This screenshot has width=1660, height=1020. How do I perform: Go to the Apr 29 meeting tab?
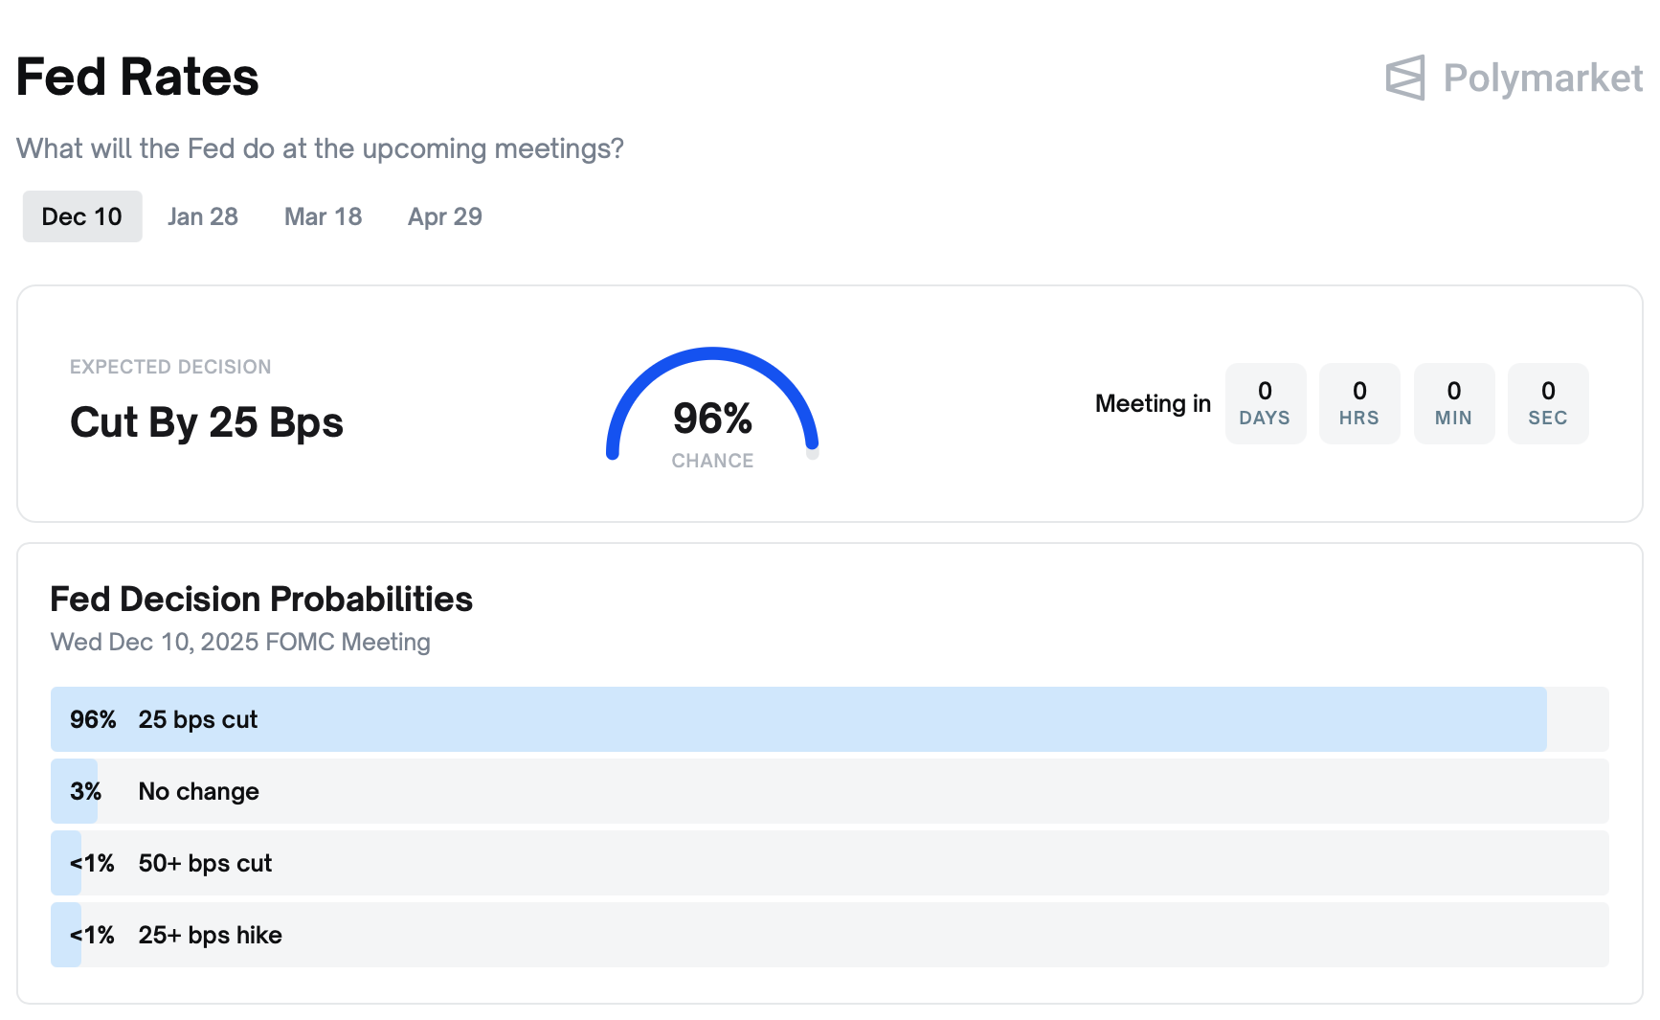point(445,216)
